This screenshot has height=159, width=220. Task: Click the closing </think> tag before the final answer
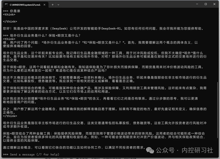[10, 116]
